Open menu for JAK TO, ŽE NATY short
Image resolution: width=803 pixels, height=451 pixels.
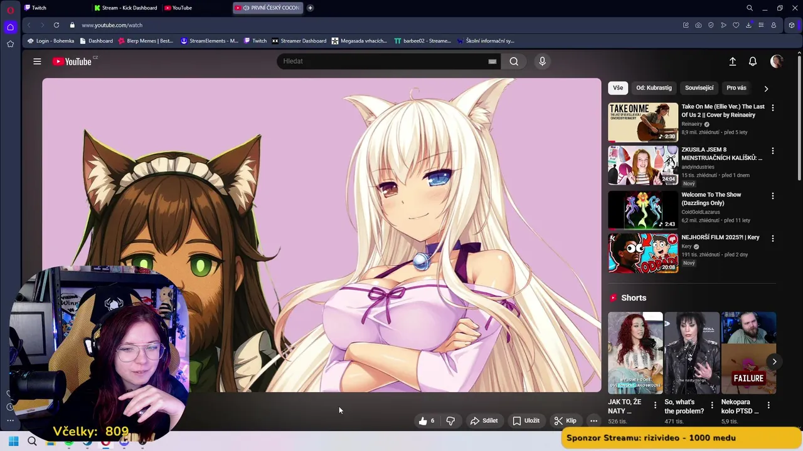coord(656,405)
